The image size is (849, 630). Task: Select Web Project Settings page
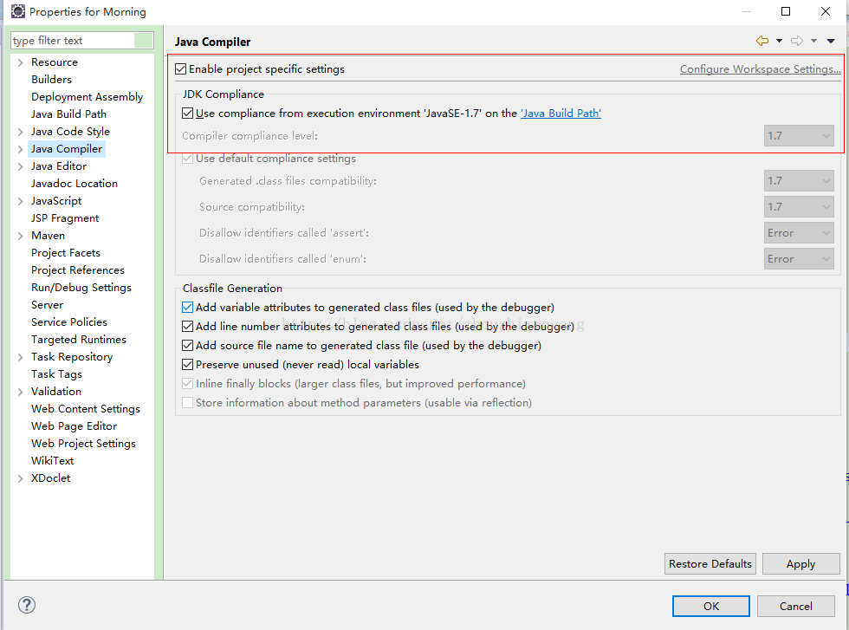pos(83,444)
